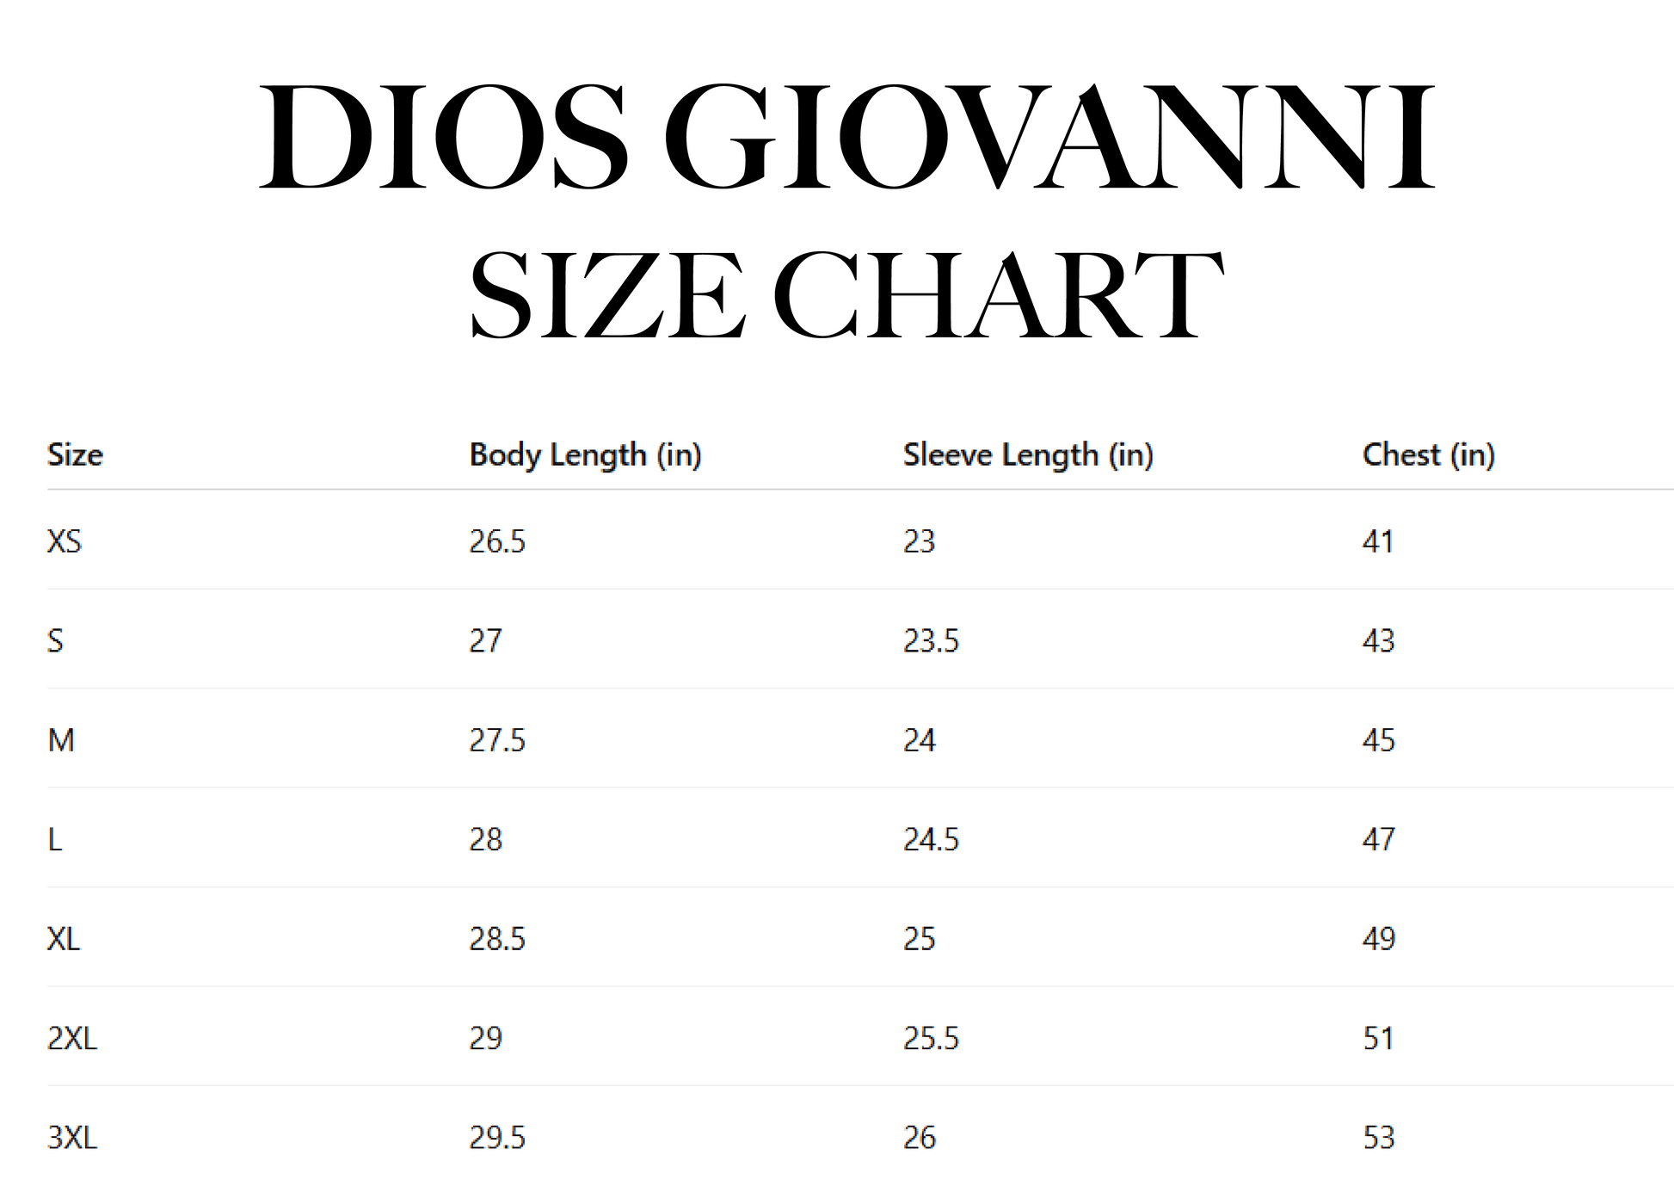Select the Body Length (in) column header
The image size is (1674, 1186).
point(585,454)
